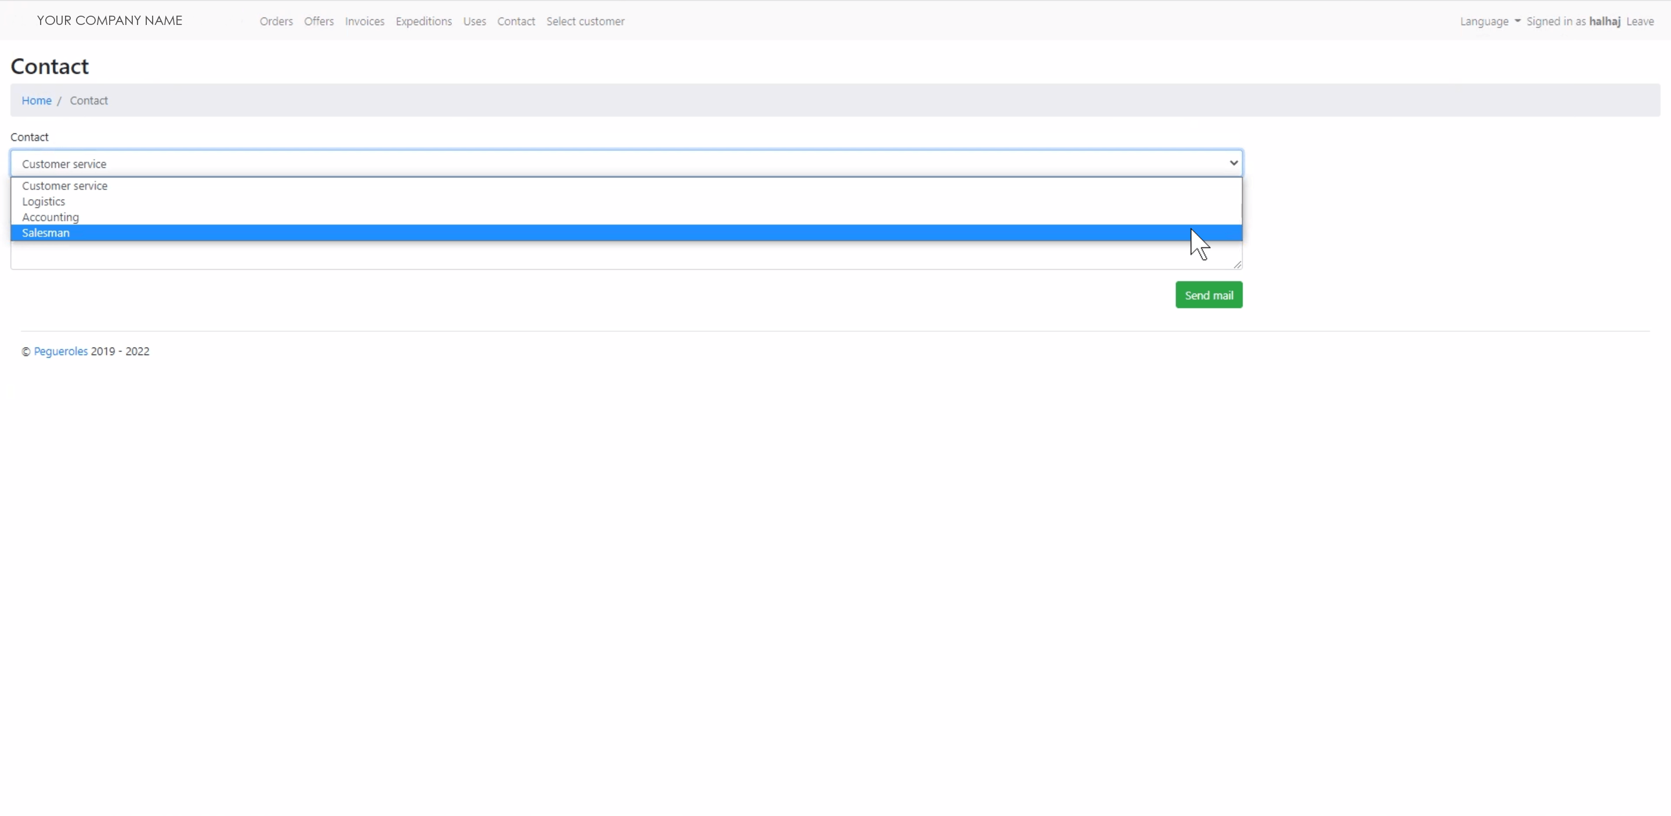Open Invoices in navigation bar
The width and height of the screenshot is (1671, 816).
coord(364,21)
